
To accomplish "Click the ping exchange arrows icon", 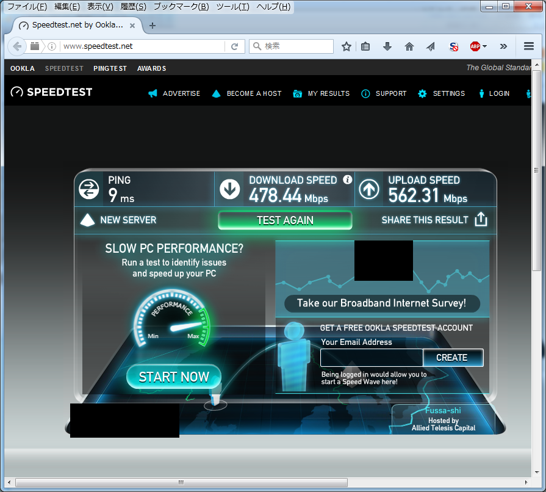I will (x=89, y=189).
